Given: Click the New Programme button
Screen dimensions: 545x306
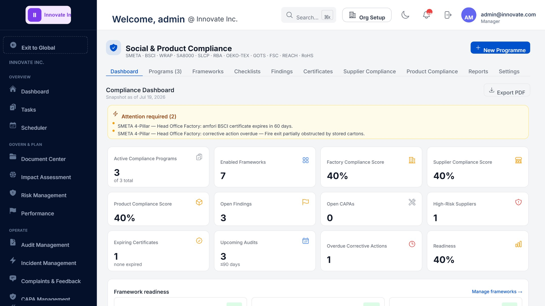Looking at the screenshot, I should click(x=500, y=48).
